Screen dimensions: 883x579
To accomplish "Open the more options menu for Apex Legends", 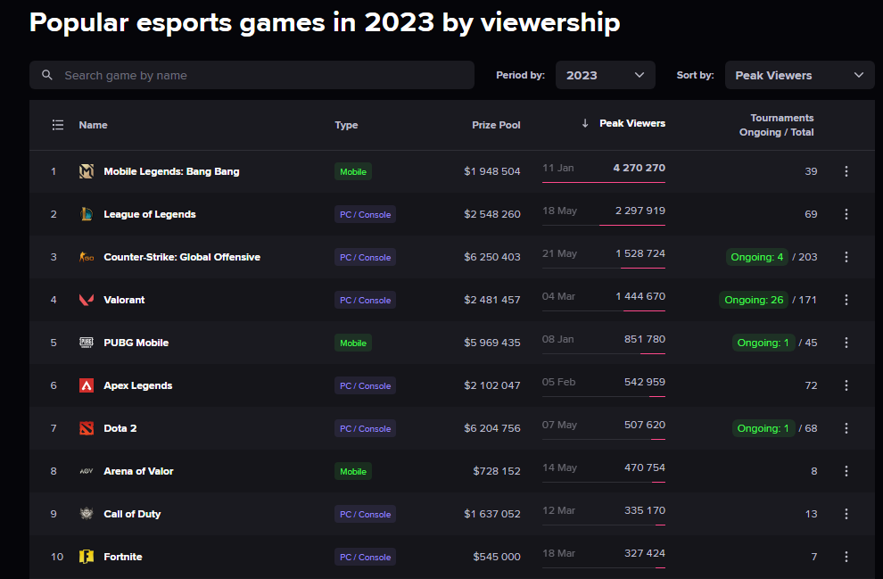I will click(x=846, y=385).
